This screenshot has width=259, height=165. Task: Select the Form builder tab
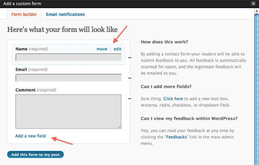pos(24,15)
